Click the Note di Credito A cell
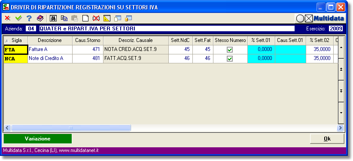The width and height of the screenshot is (353, 161). [50, 59]
